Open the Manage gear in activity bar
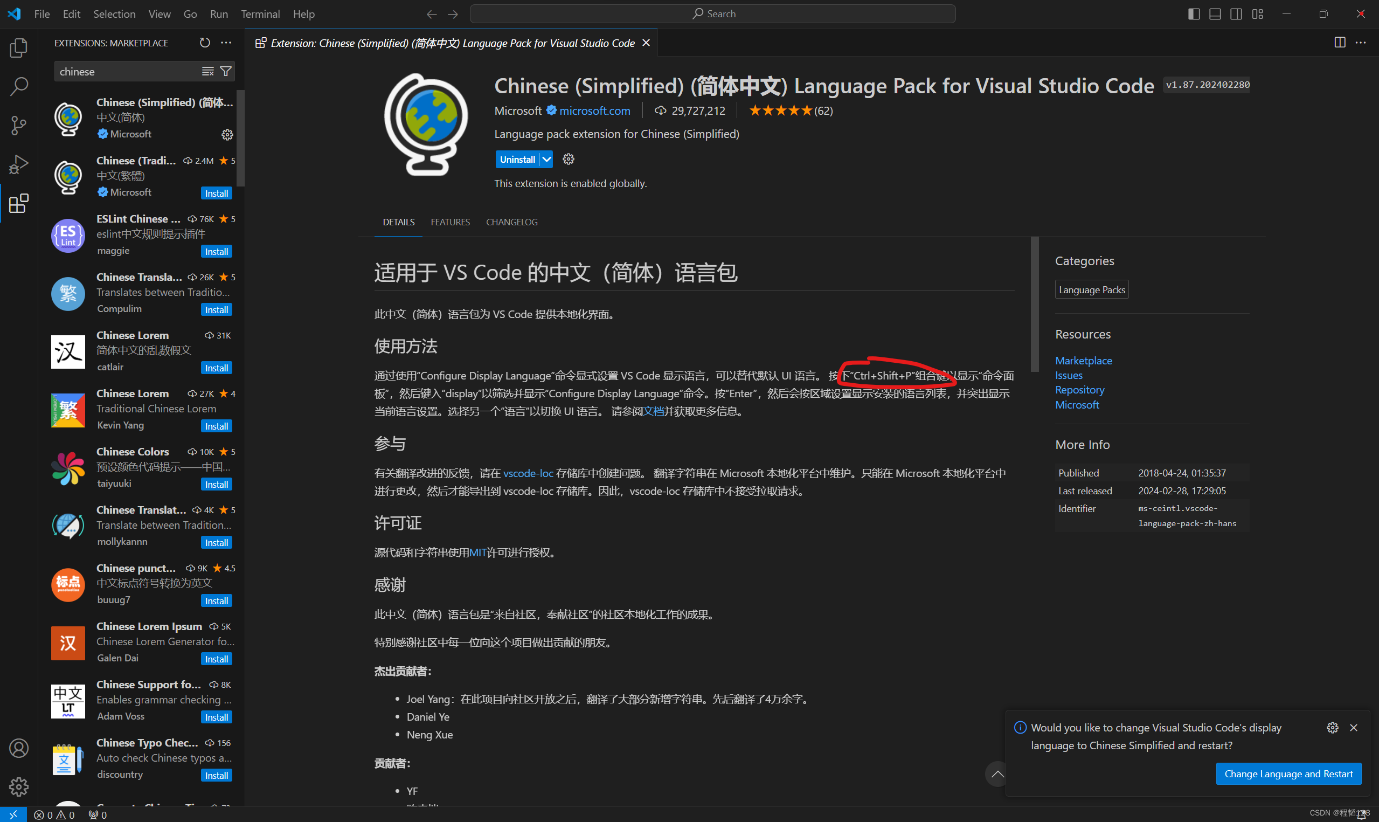This screenshot has height=822, width=1379. 19,786
